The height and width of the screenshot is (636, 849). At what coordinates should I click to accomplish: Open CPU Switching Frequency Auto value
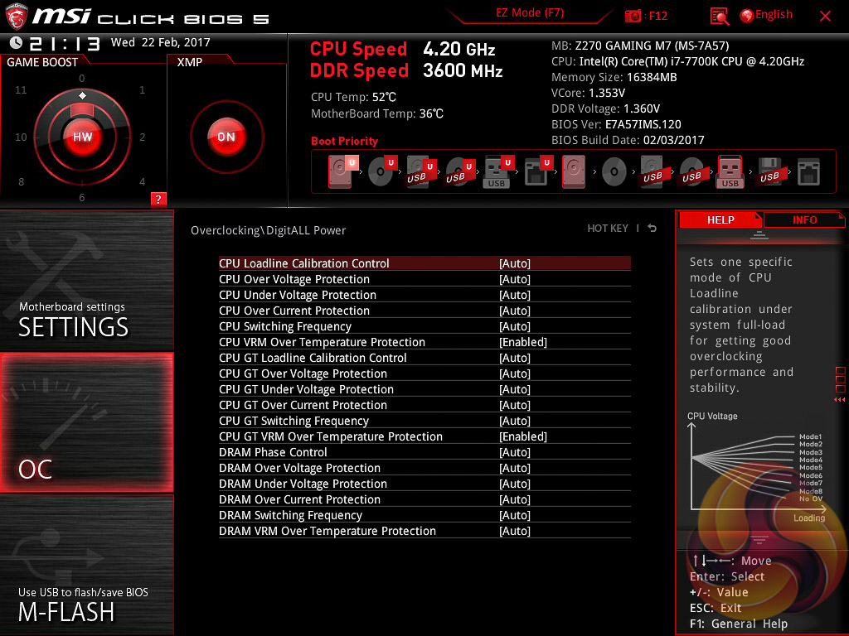click(514, 326)
